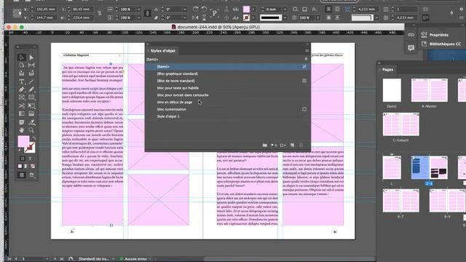Open the effects fx button in control bar

(314, 9)
